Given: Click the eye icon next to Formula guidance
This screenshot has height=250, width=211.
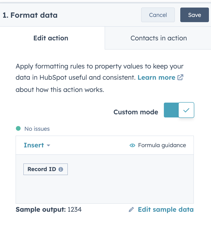Looking at the screenshot, I should tap(132, 145).
